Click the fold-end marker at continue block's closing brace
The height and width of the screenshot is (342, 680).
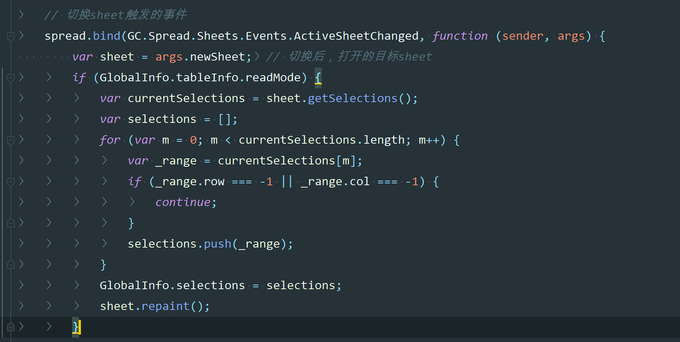(x=10, y=223)
